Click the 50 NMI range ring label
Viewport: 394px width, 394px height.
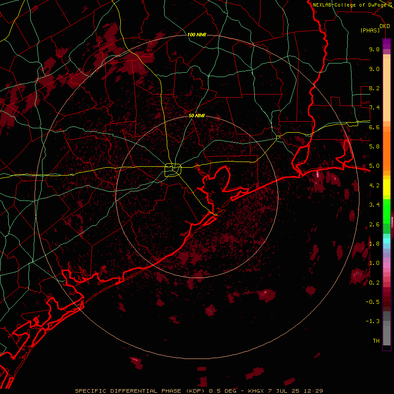(197, 116)
